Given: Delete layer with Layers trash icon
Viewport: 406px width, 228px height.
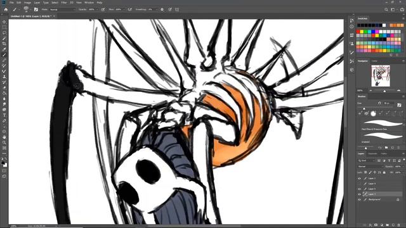Looking at the screenshot, I should coord(399,225).
